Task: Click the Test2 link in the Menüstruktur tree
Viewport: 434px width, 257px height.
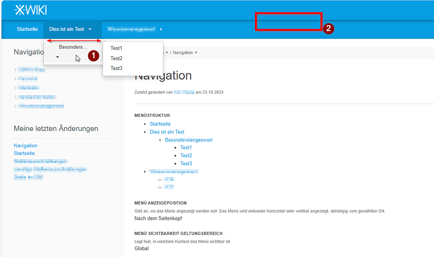Action: [x=186, y=155]
